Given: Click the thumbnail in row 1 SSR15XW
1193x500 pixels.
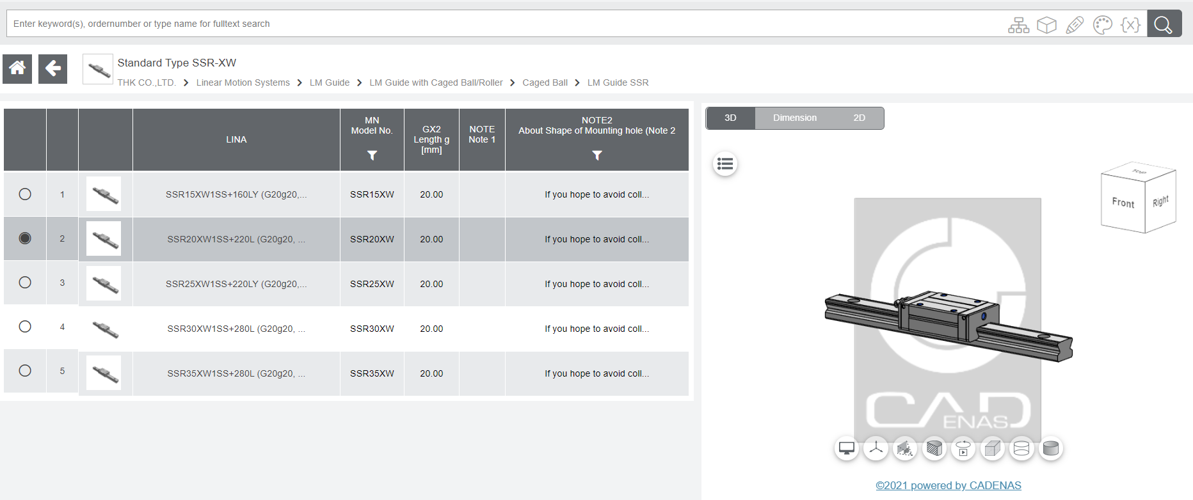Looking at the screenshot, I should (104, 194).
